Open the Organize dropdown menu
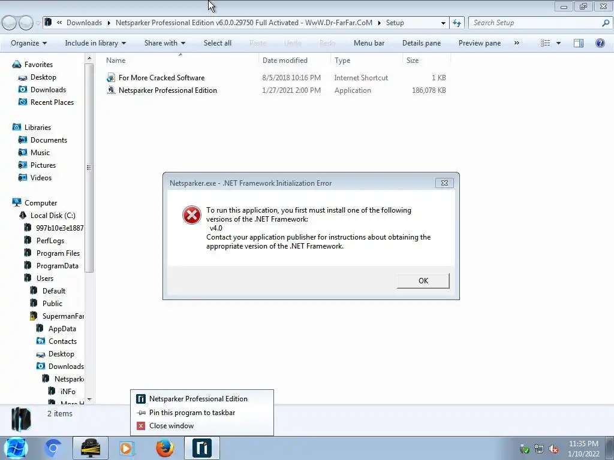 point(29,43)
